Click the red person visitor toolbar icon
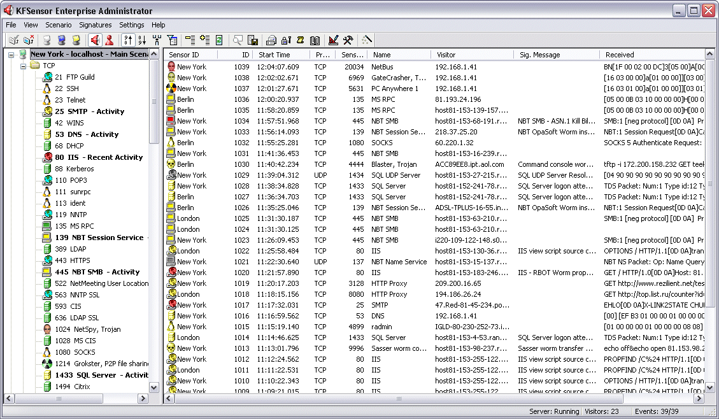The image size is (719, 419). click(109, 40)
